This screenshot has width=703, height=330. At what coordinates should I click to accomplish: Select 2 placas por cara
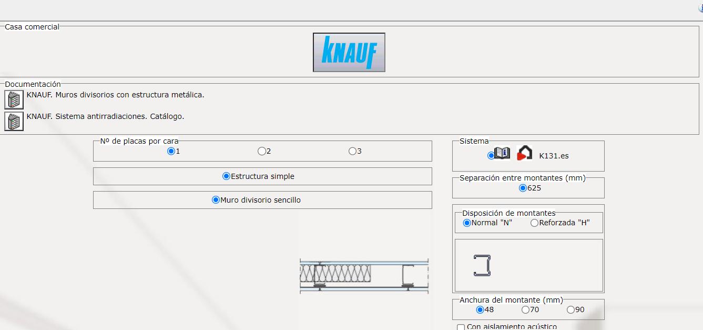[x=261, y=151]
